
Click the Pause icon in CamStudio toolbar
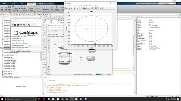pos(15,24)
